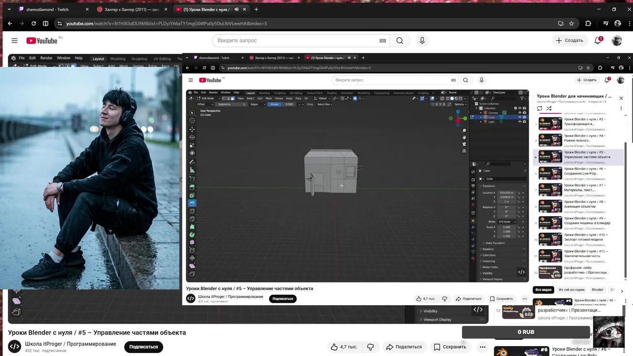633x356 pixels.
Task: Open the Geometry Nodes workspace tab in Blender
Action: coord(403,93)
